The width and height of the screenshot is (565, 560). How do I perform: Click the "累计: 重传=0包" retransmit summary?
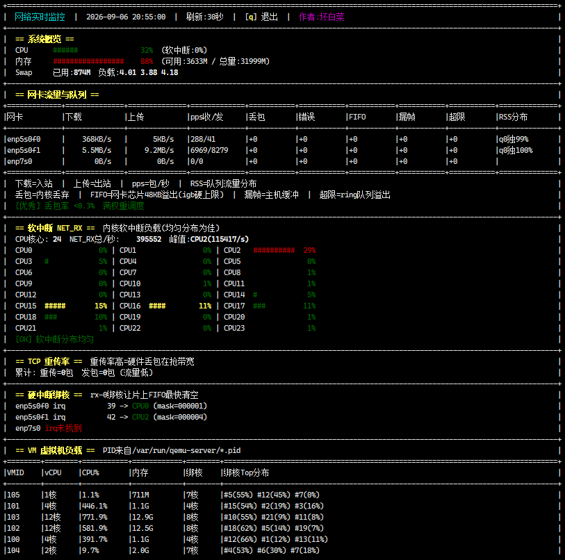[x=44, y=373]
